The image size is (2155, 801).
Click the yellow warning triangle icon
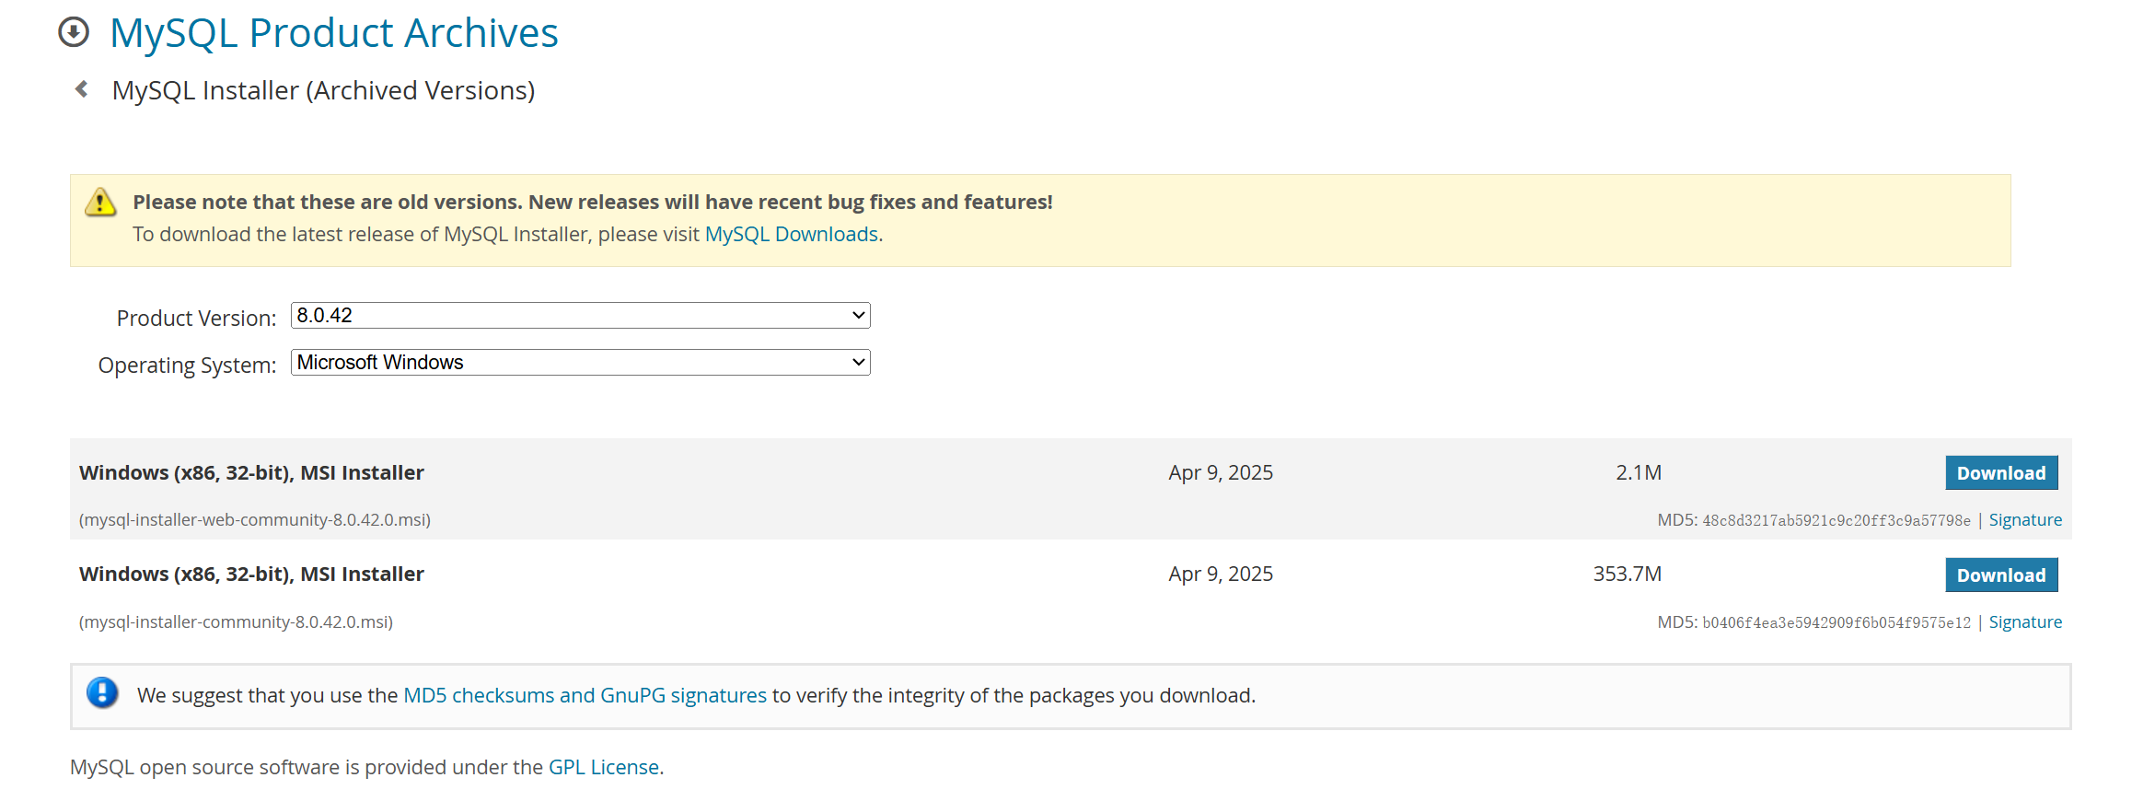100,202
